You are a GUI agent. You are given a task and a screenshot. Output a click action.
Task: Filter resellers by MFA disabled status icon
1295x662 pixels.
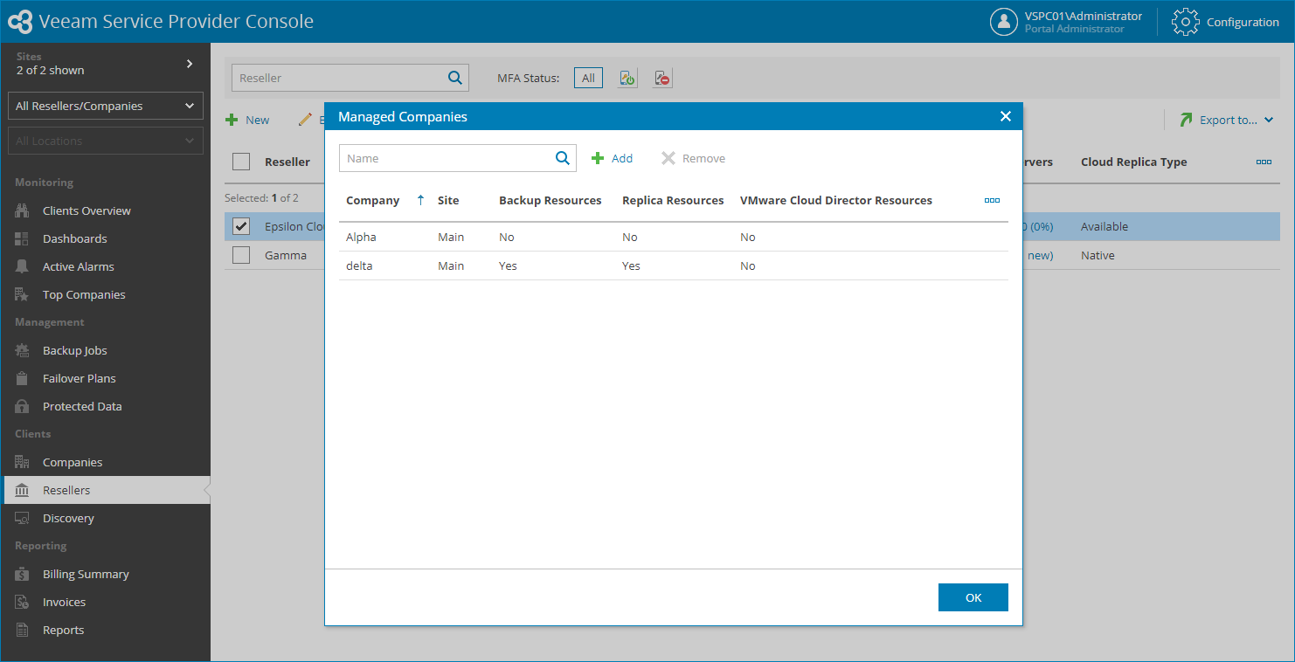pos(662,79)
